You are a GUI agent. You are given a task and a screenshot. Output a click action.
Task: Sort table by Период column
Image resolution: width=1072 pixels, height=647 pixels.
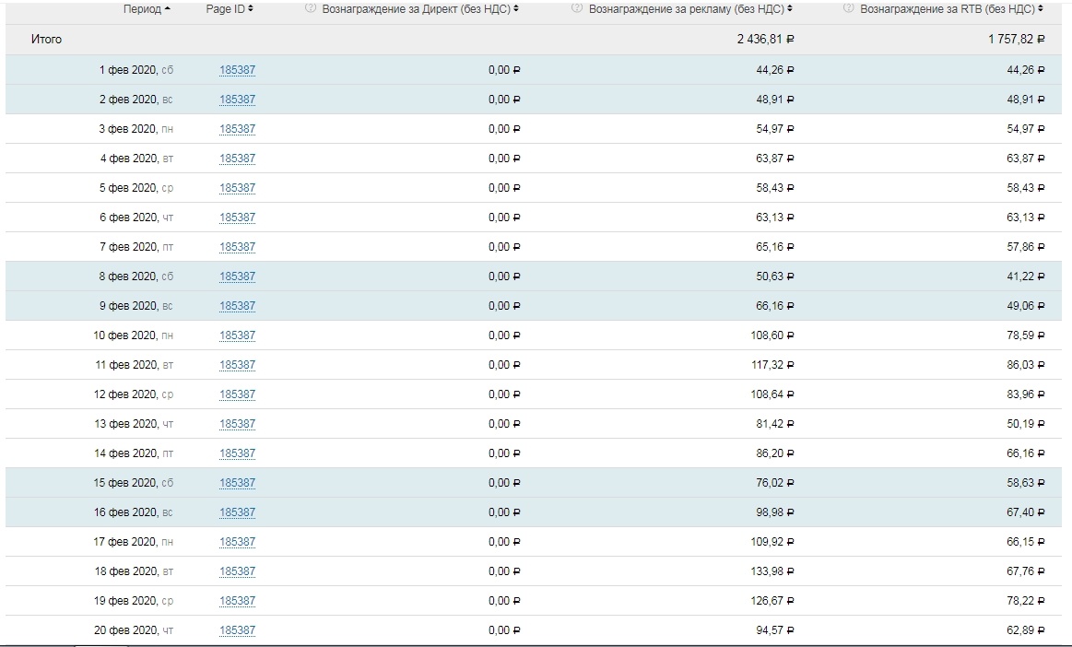point(147,9)
